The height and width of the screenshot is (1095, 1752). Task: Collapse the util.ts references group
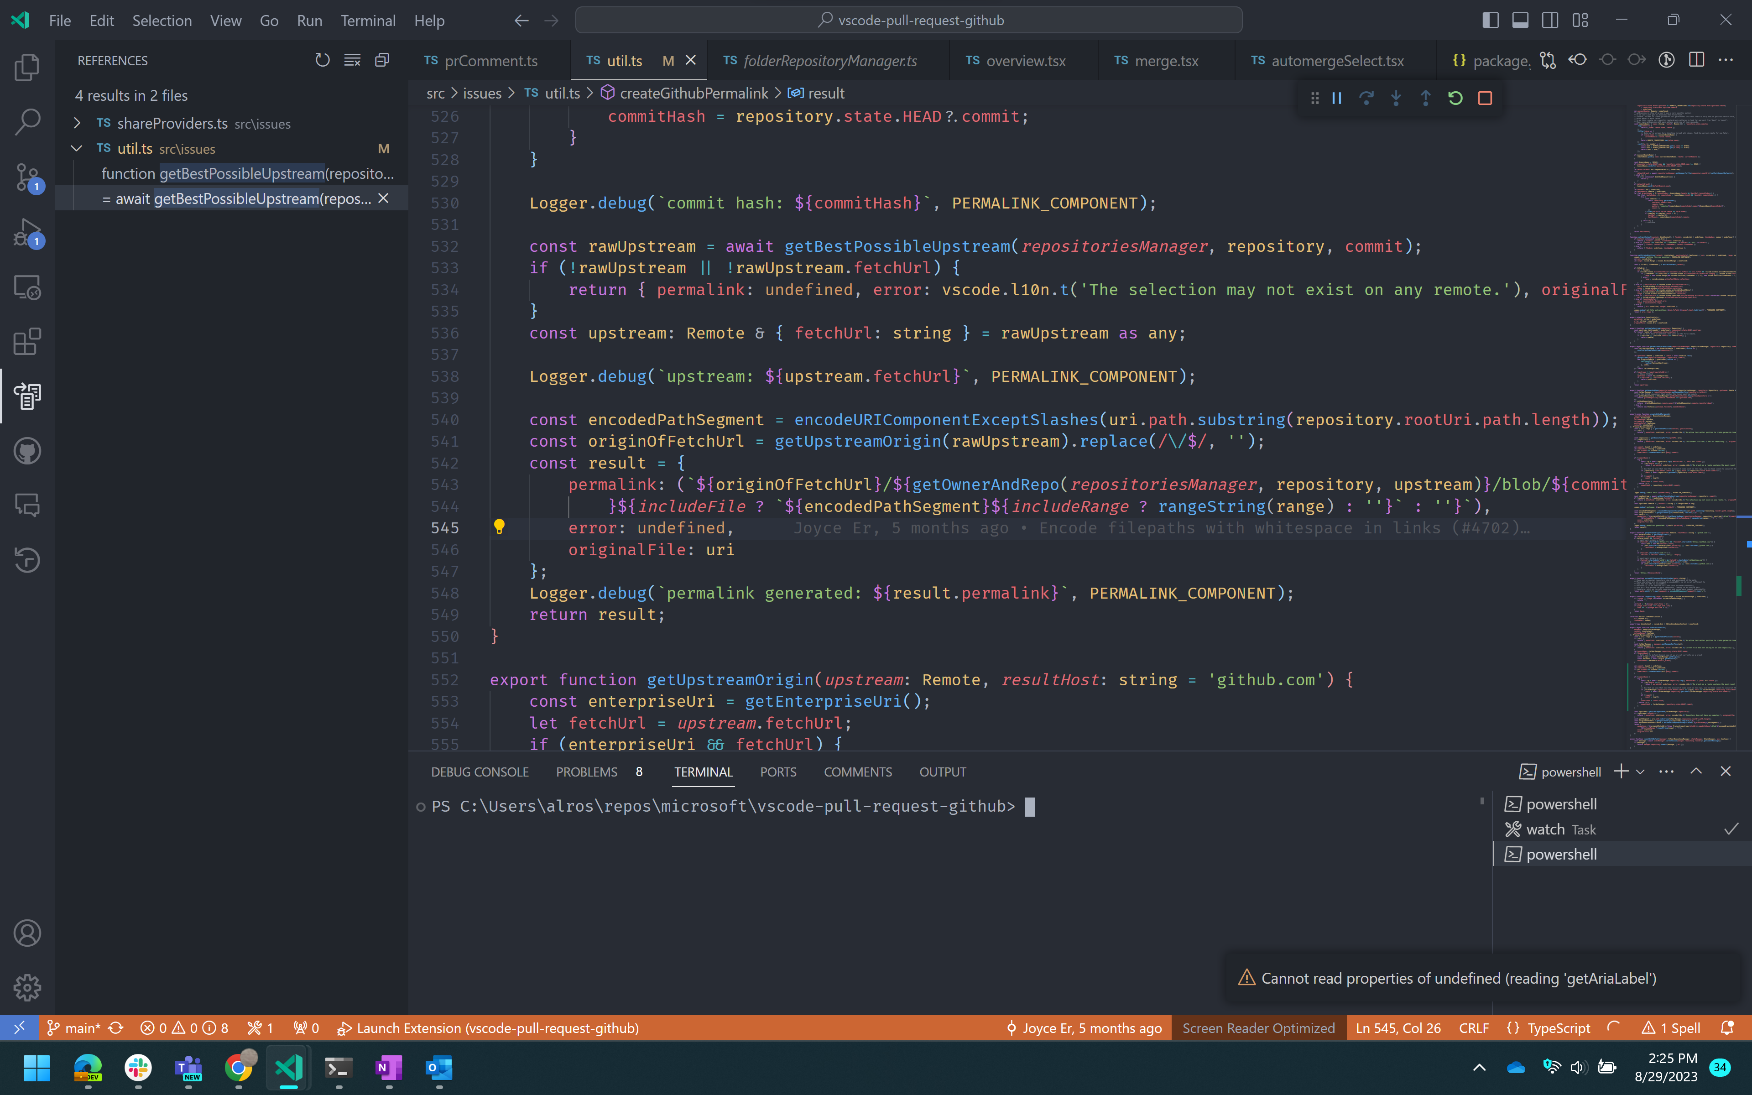pyautogui.click(x=77, y=148)
